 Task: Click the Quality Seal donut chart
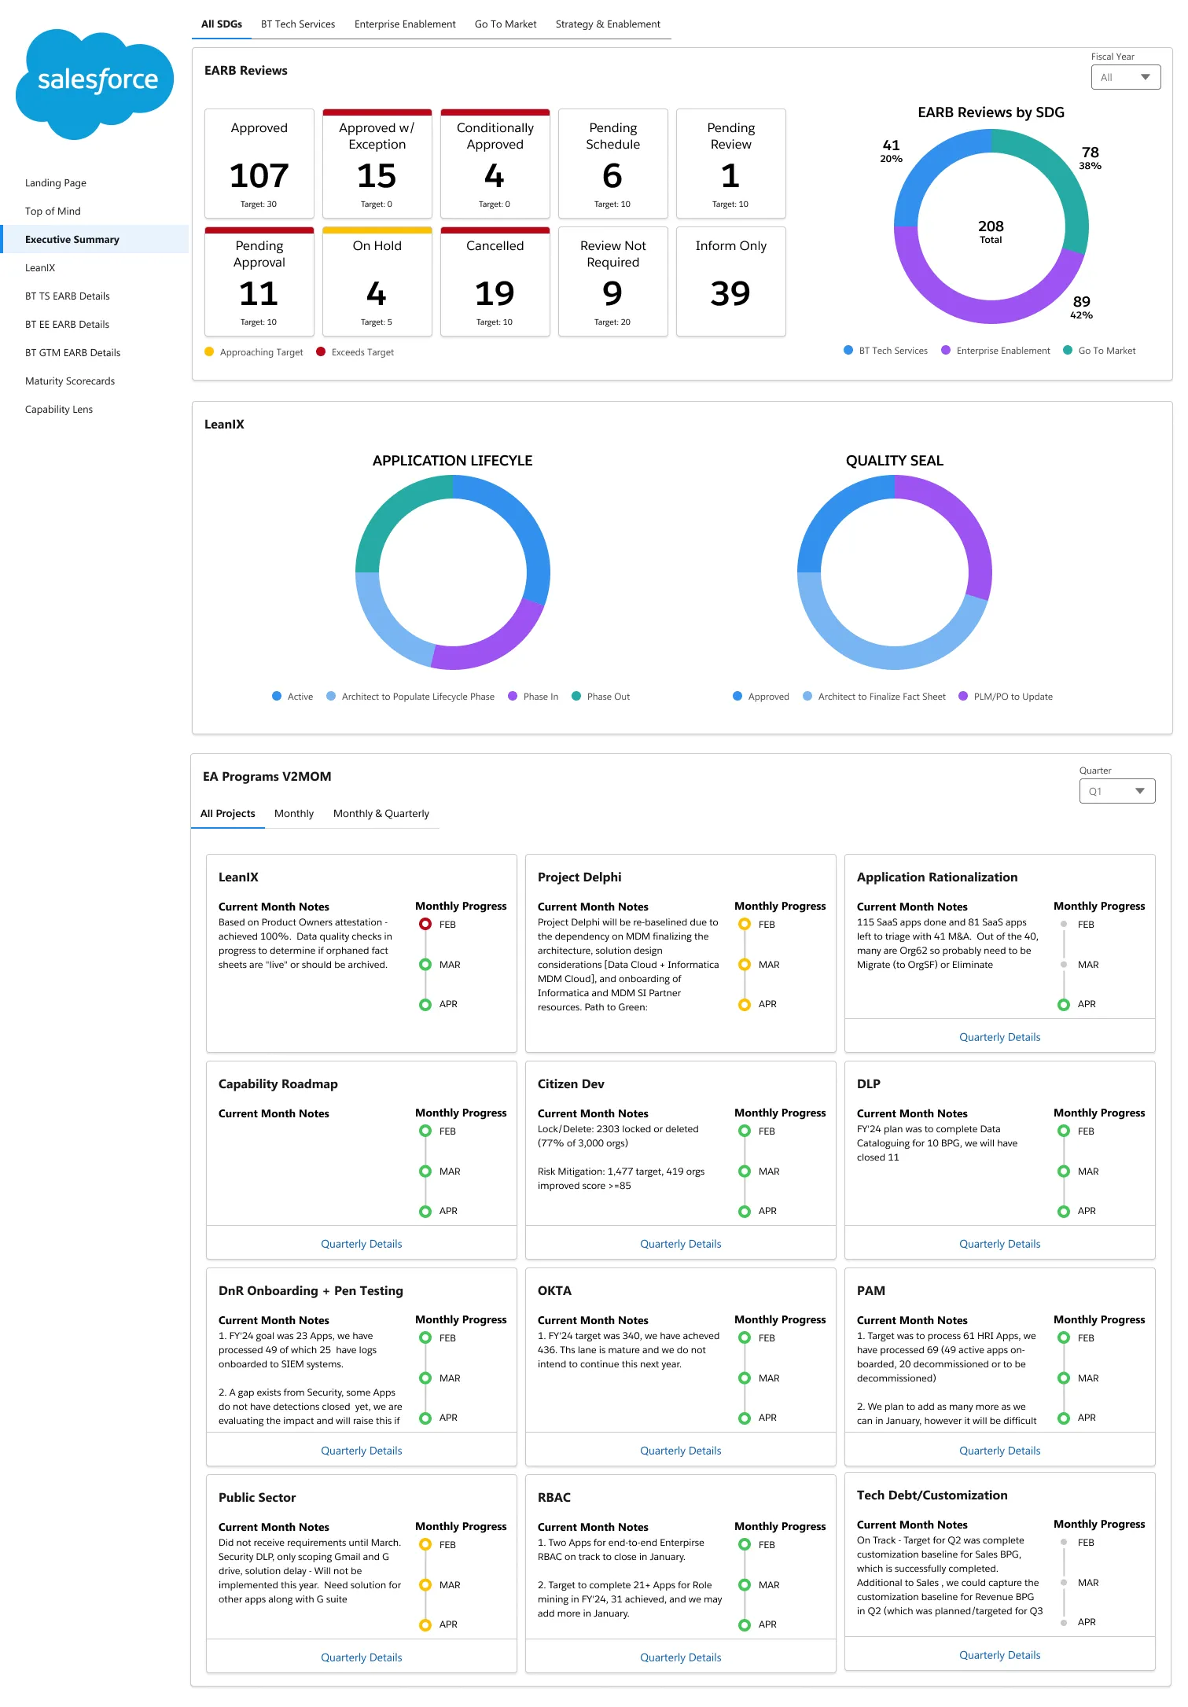pyautogui.click(x=895, y=572)
